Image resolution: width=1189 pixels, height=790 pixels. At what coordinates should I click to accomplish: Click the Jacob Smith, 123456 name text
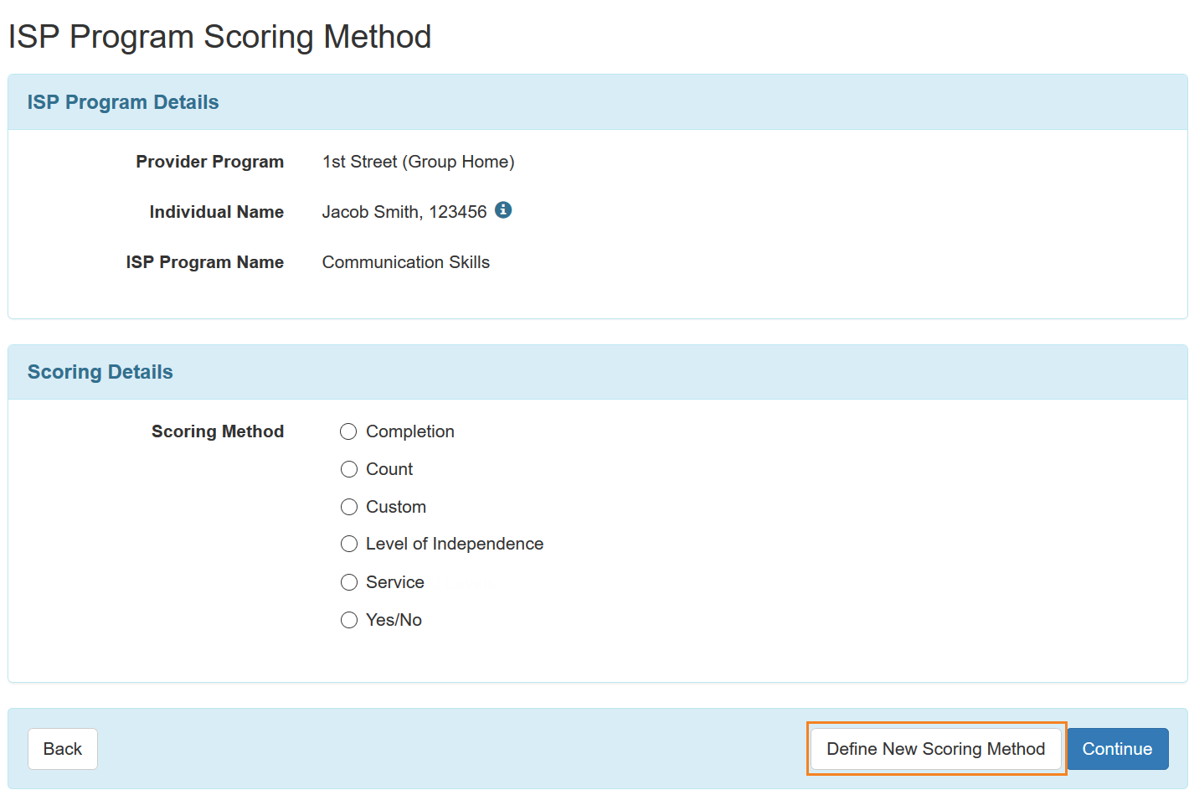404,212
